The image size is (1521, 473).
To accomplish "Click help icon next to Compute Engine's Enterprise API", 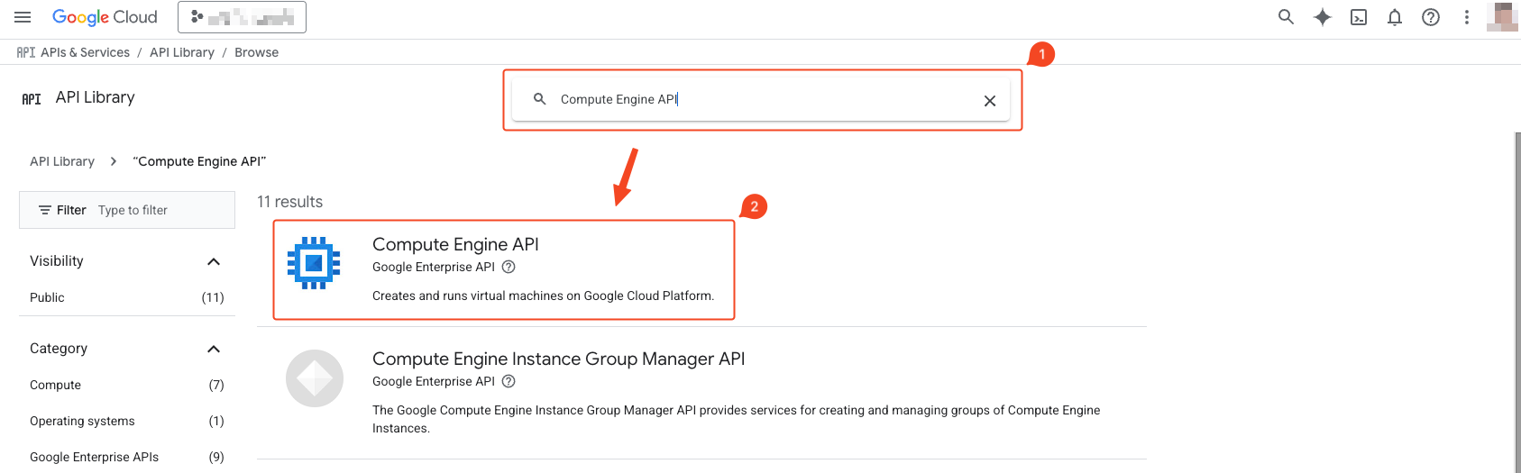I will click(509, 267).
